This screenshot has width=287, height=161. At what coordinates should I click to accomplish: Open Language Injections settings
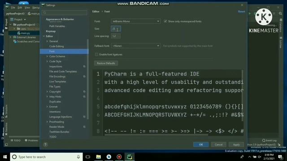61,117
